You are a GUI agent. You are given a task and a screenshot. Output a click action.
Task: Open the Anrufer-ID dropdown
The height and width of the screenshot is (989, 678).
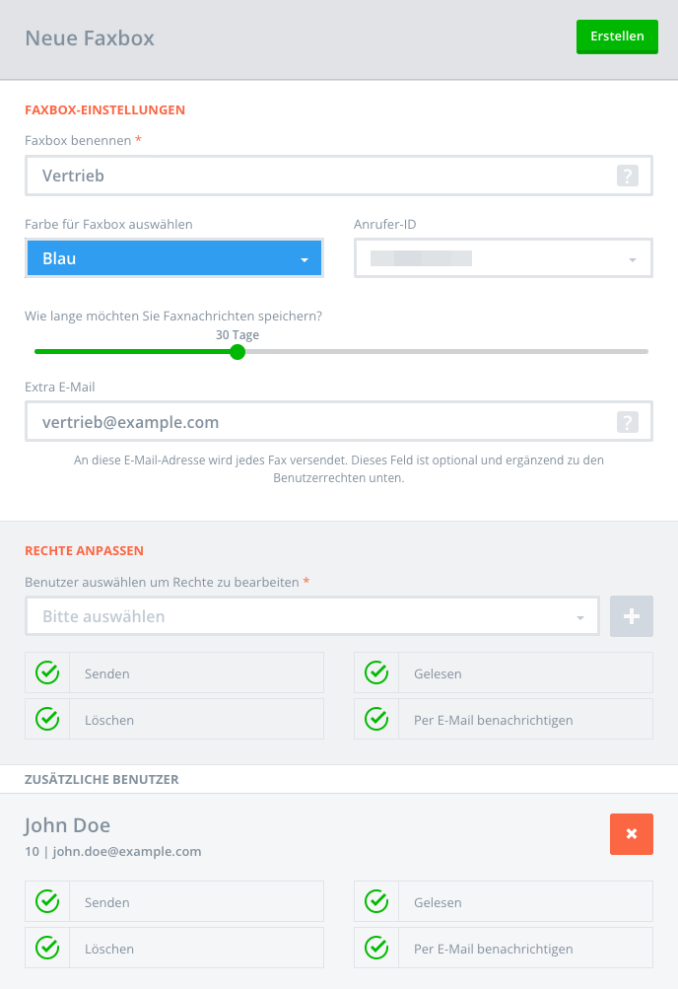504,258
